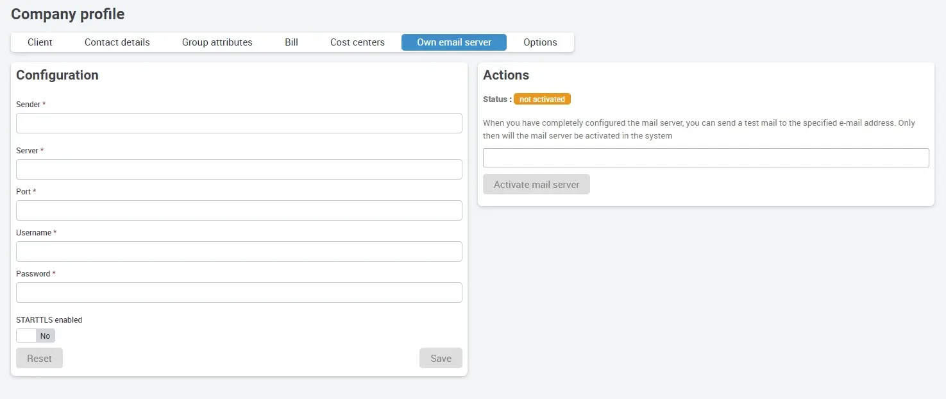Viewport: 946px width, 399px height.
Task: Click the 'STARTTLS enabled' label text
Action: pos(49,320)
